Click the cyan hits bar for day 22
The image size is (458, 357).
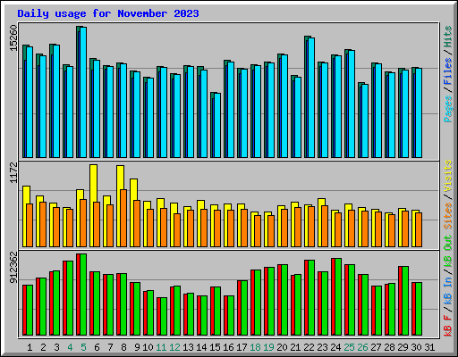pyautogui.click(x=311, y=97)
